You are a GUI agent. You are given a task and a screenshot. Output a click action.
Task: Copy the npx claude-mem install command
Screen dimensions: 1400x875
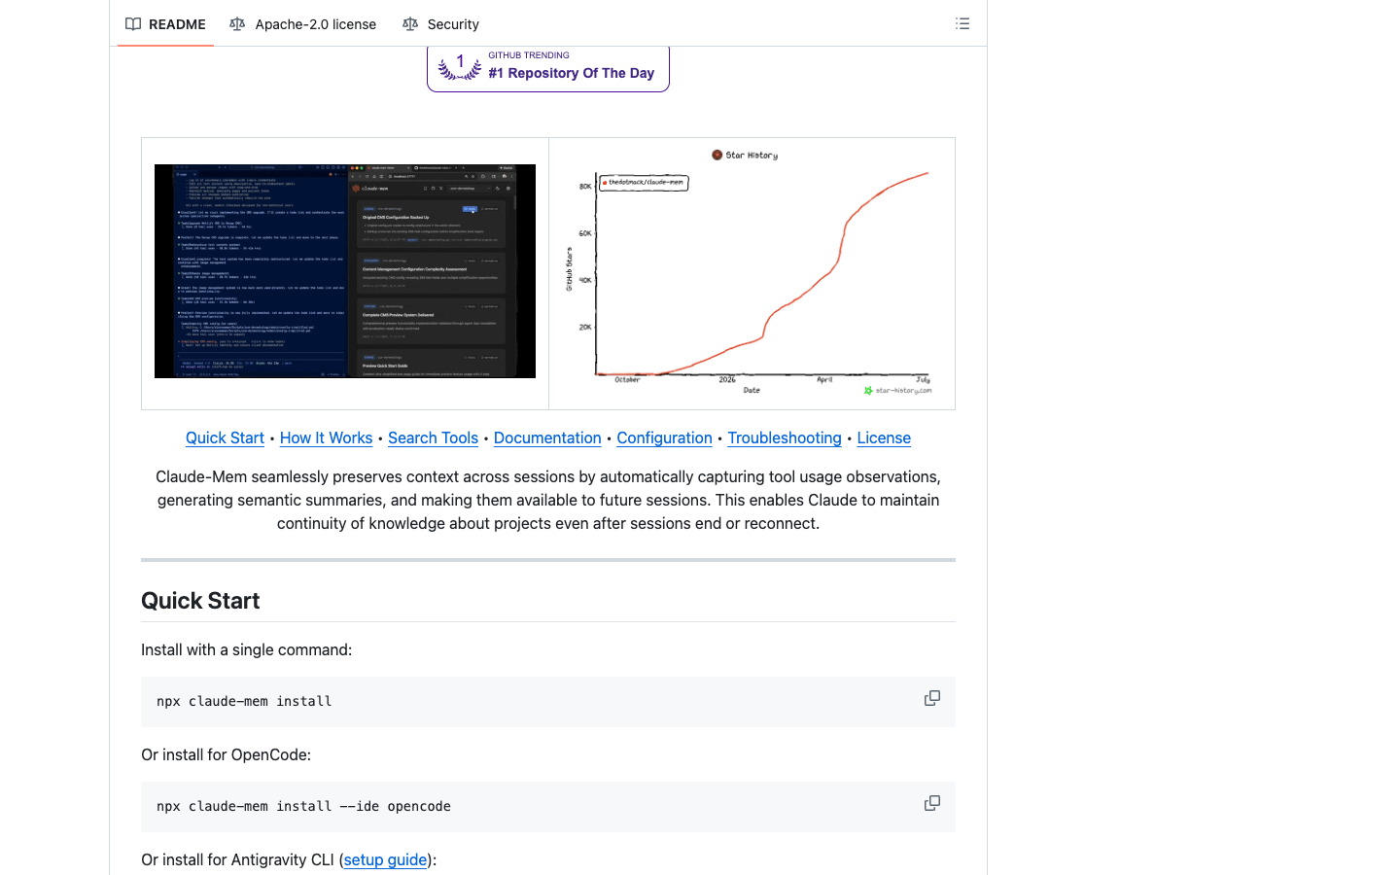click(932, 698)
